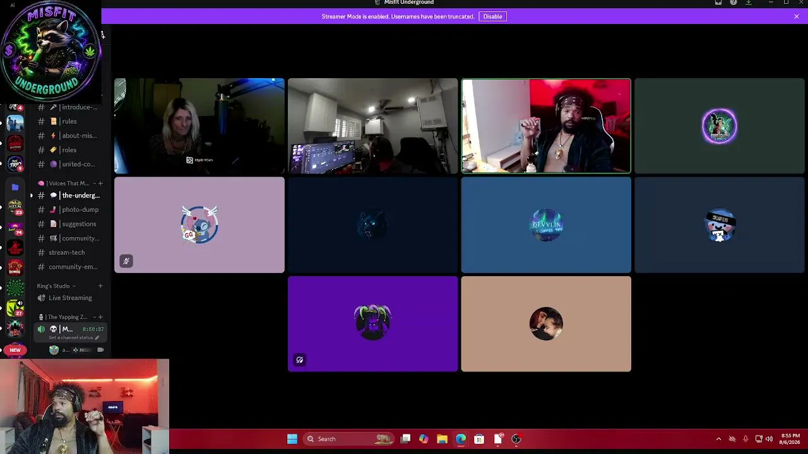
Task: Select the purple-ringed avatar participant tile
Action: (x=720, y=125)
